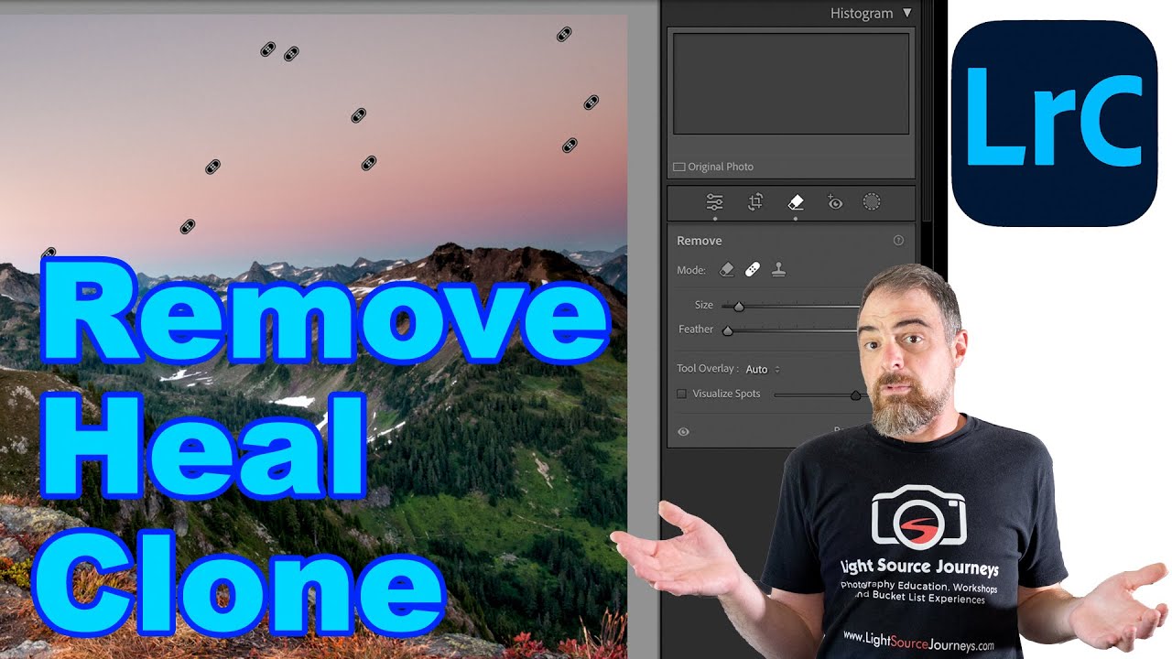Select the Healing eraser tool in tool strip
The width and height of the screenshot is (1172, 659).
tap(796, 202)
